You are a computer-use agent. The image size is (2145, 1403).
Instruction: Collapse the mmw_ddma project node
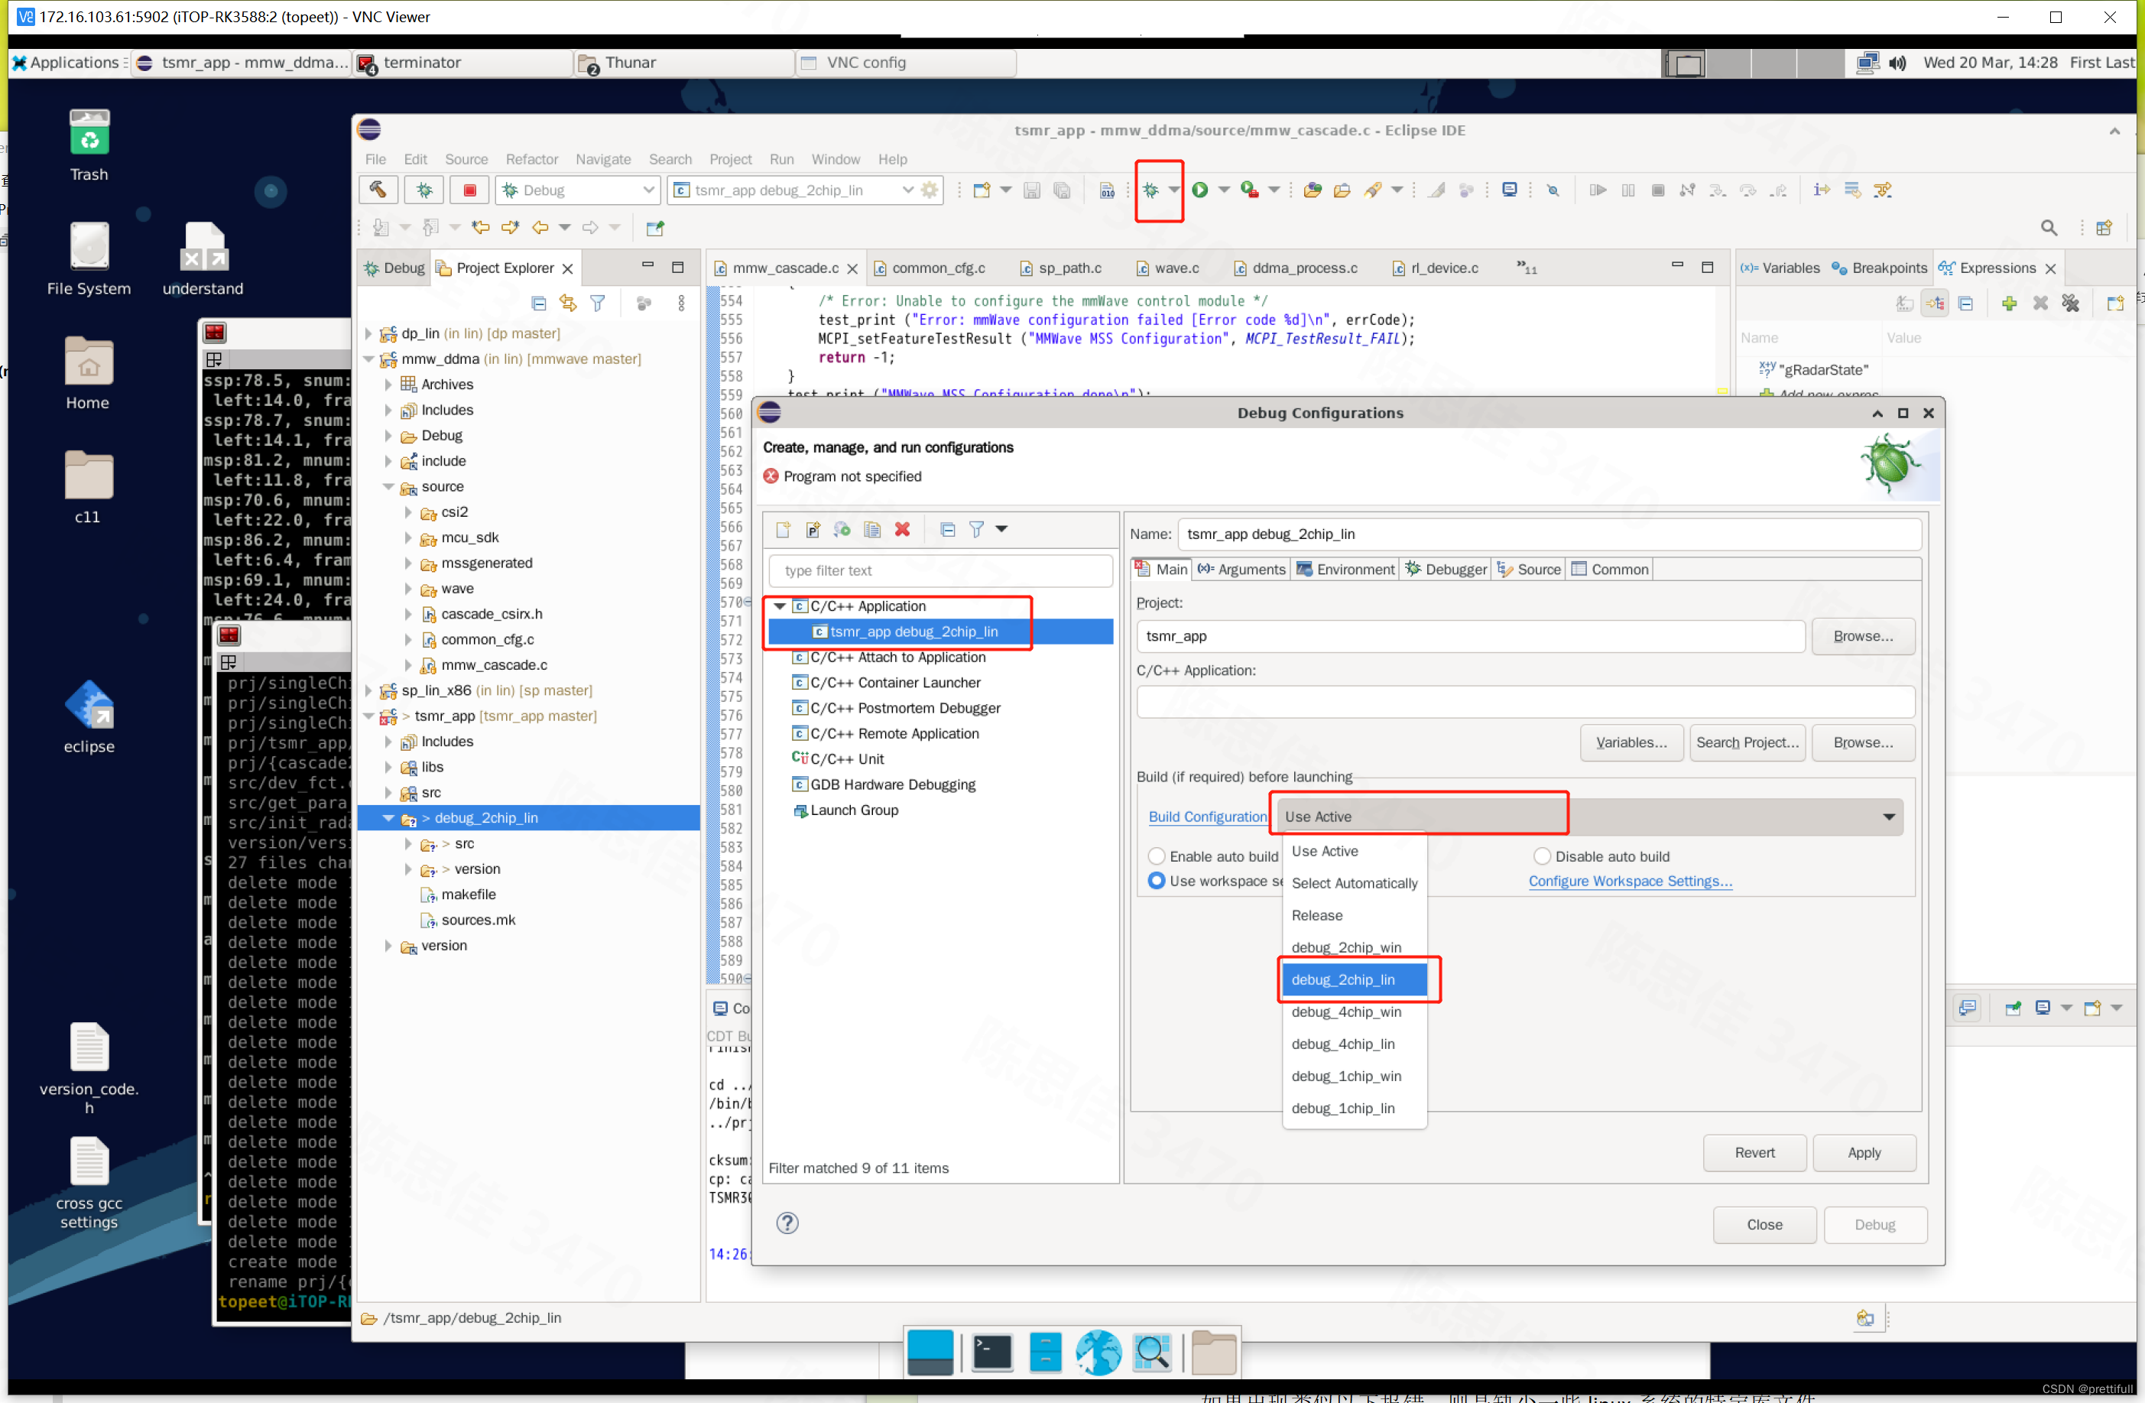368,359
